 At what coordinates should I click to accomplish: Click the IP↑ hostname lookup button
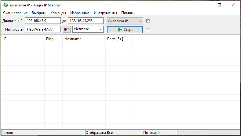66,29
